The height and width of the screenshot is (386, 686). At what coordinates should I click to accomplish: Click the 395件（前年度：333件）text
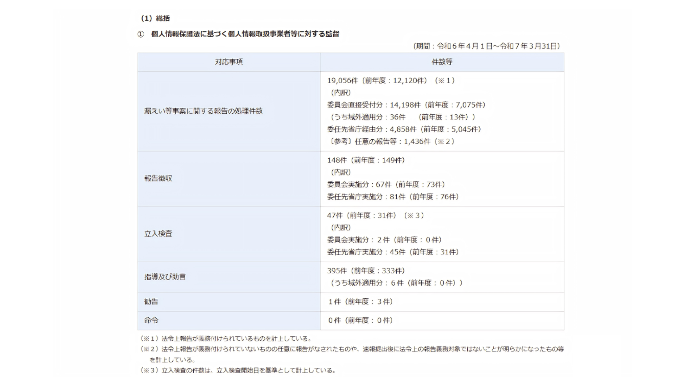tap(366, 271)
